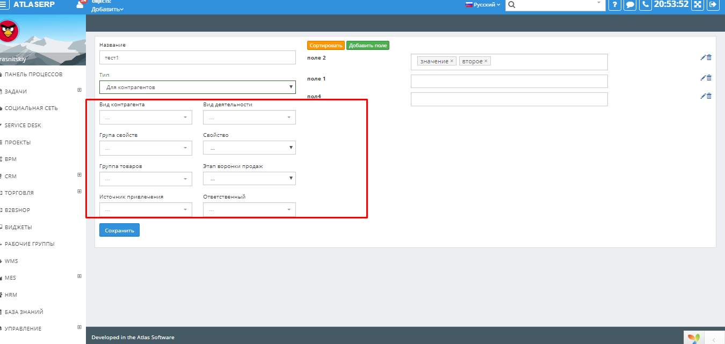Open the 'Ответственный' dropdown

(x=249, y=209)
